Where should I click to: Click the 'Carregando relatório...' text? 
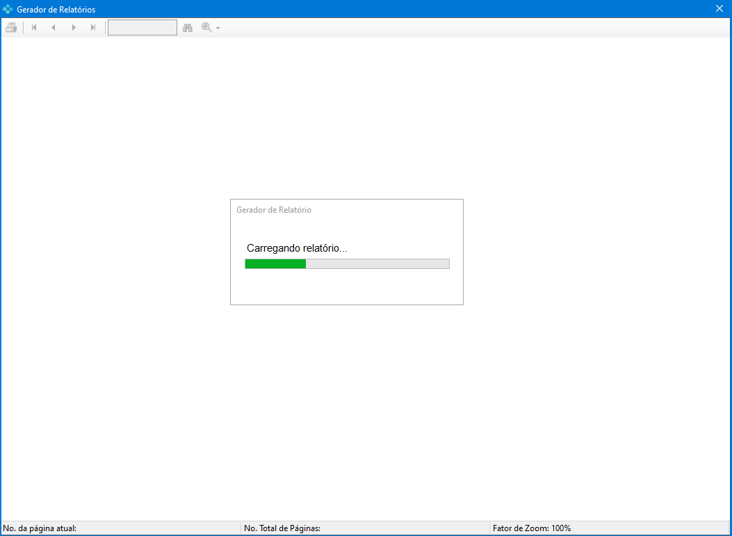[297, 248]
